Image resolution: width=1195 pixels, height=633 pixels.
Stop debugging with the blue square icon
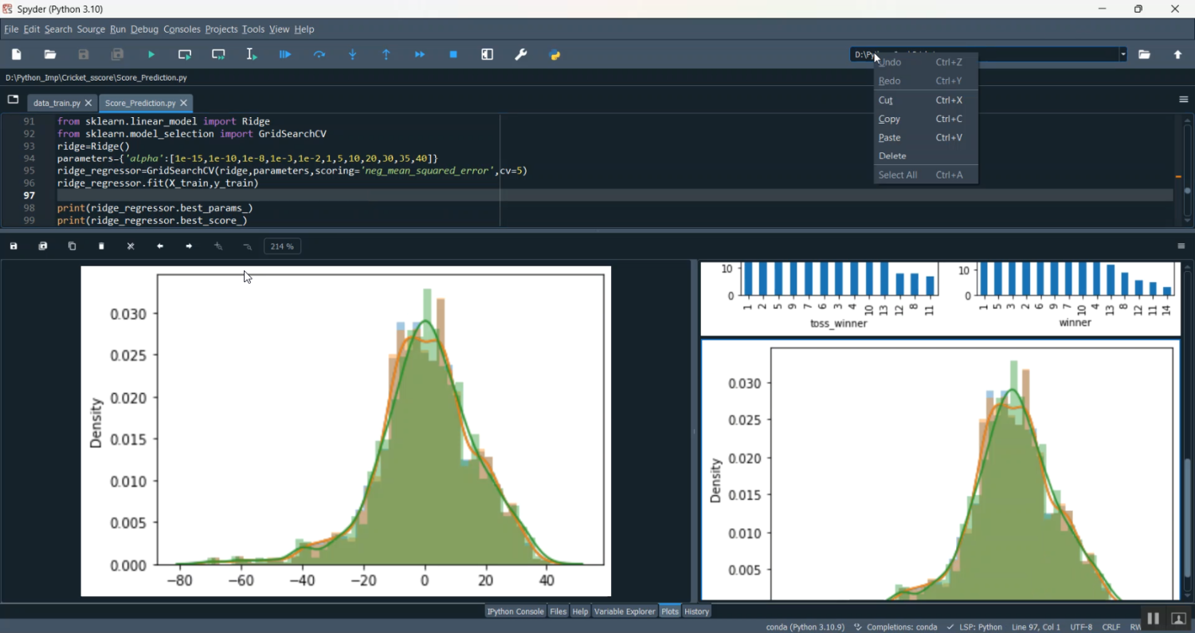(453, 55)
